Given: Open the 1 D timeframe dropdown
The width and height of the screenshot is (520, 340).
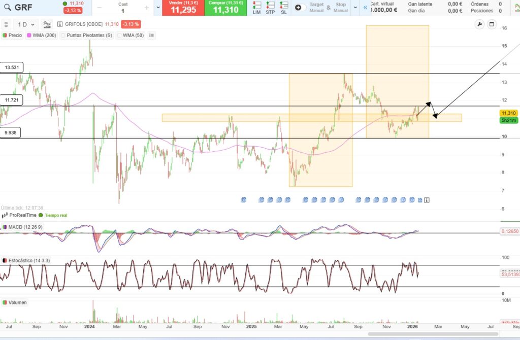Looking at the screenshot, I should click(x=26, y=24).
